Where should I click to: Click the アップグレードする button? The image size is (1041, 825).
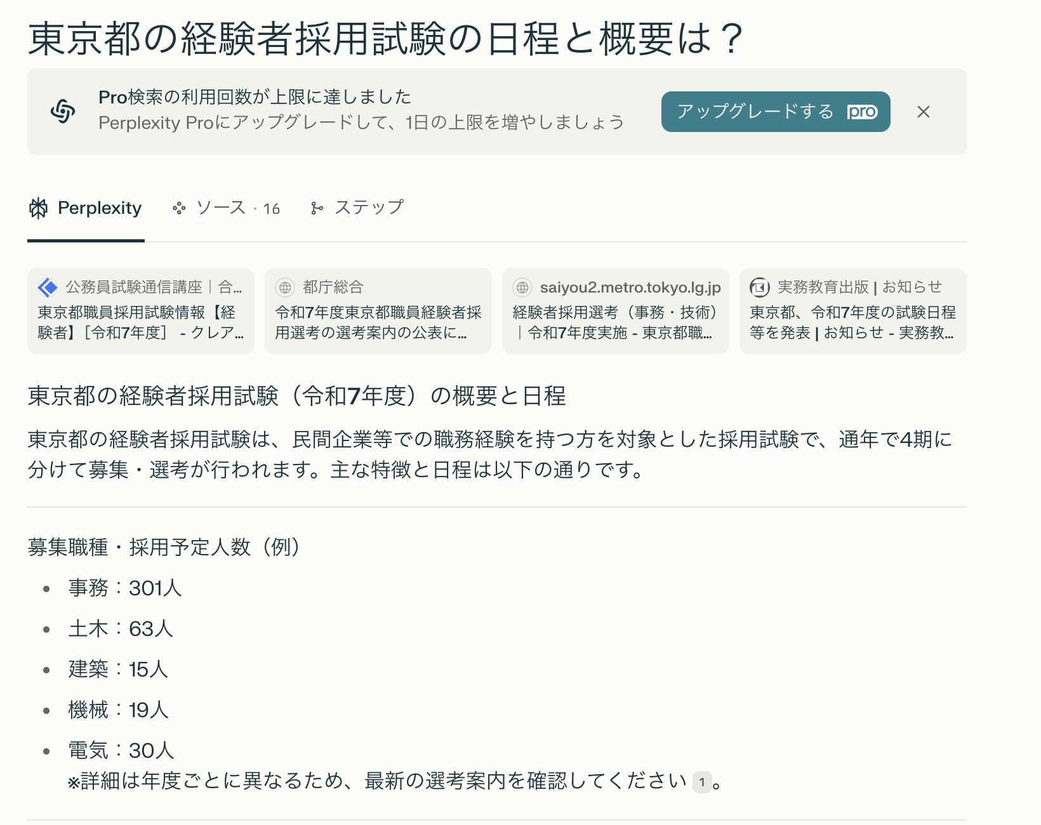pos(776,112)
